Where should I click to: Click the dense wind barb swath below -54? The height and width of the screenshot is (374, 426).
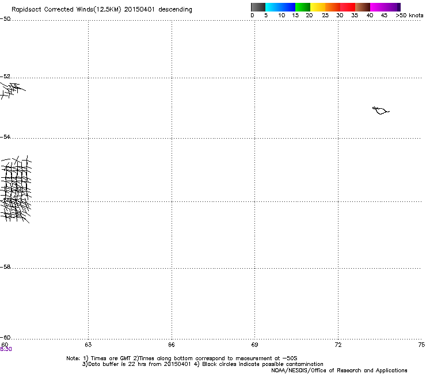[16, 189]
